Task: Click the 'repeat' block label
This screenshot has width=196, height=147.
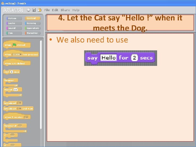Action: 8,90
